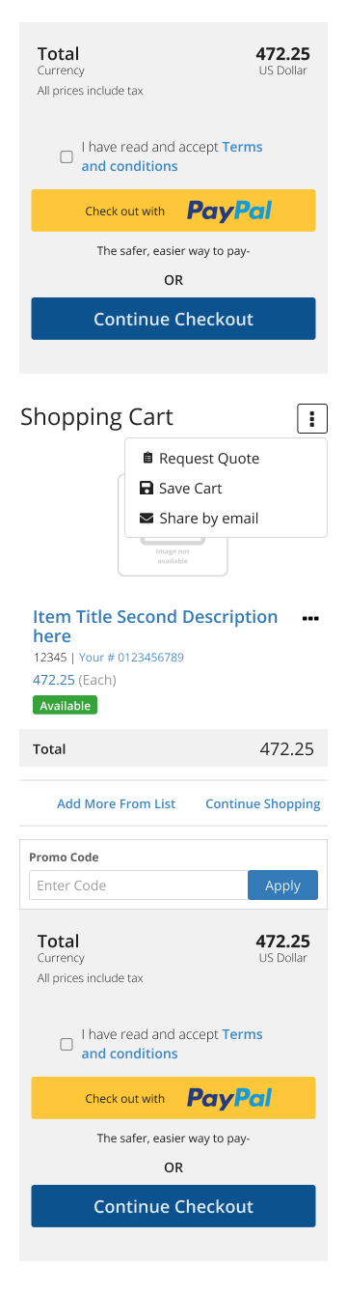The image size is (347, 1293).
Task: Follow the Continue Shopping link
Action: pyautogui.click(x=263, y=803)
